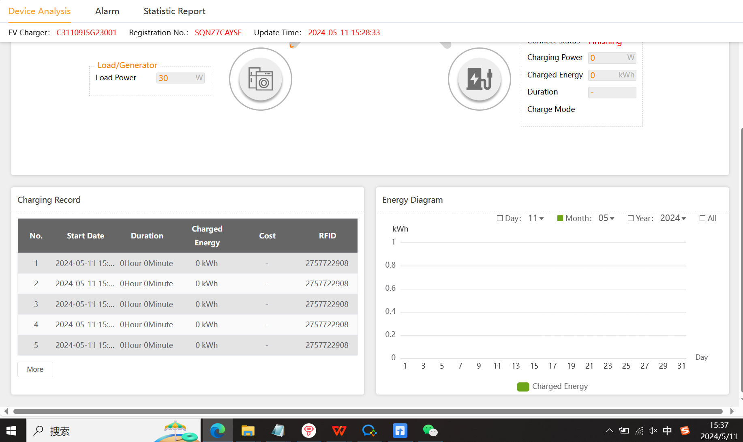Viewport: 743px width, 442px height.
Task: Select charging record row number 3
Action: [187, 304]
